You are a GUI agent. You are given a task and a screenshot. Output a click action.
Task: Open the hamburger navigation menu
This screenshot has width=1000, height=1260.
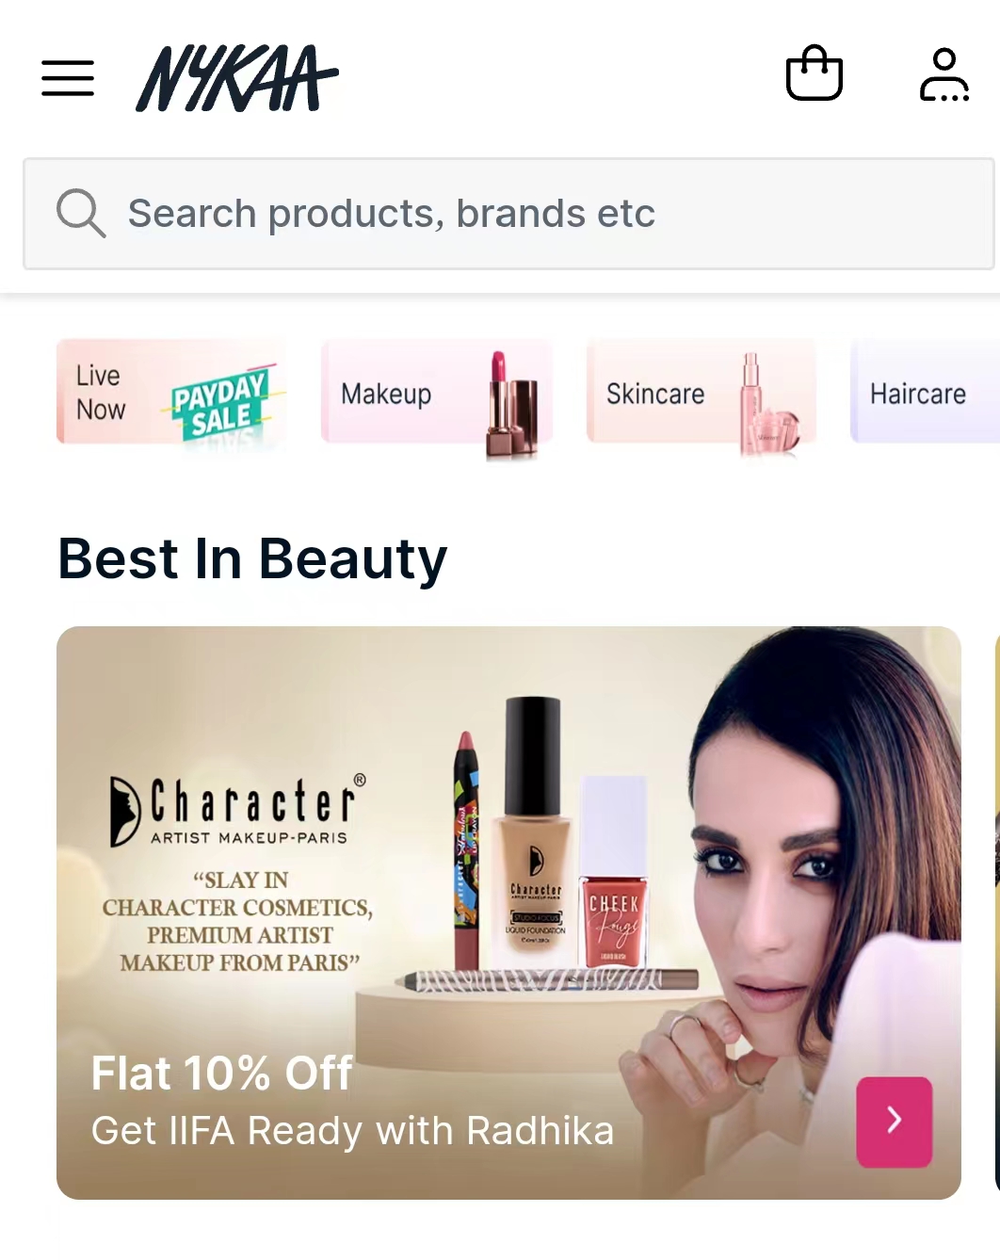(x=68, y=78)
